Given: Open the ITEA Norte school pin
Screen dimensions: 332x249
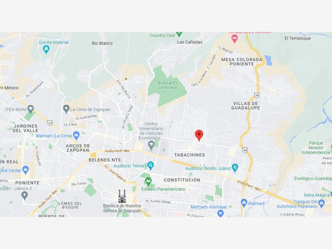Looking at the screenshot, I should (31, 109).
